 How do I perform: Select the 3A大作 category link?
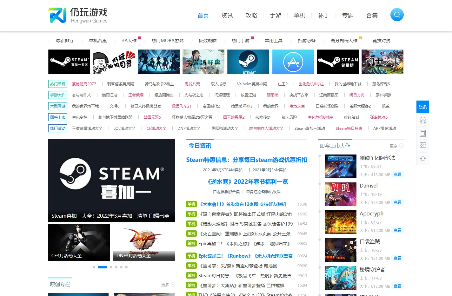129,41
